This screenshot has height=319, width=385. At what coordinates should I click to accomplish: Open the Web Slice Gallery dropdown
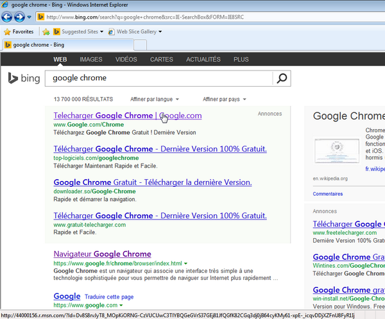[x=135, y=31]
